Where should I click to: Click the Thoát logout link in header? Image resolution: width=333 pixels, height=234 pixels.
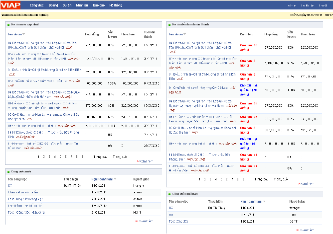point(323,5)
